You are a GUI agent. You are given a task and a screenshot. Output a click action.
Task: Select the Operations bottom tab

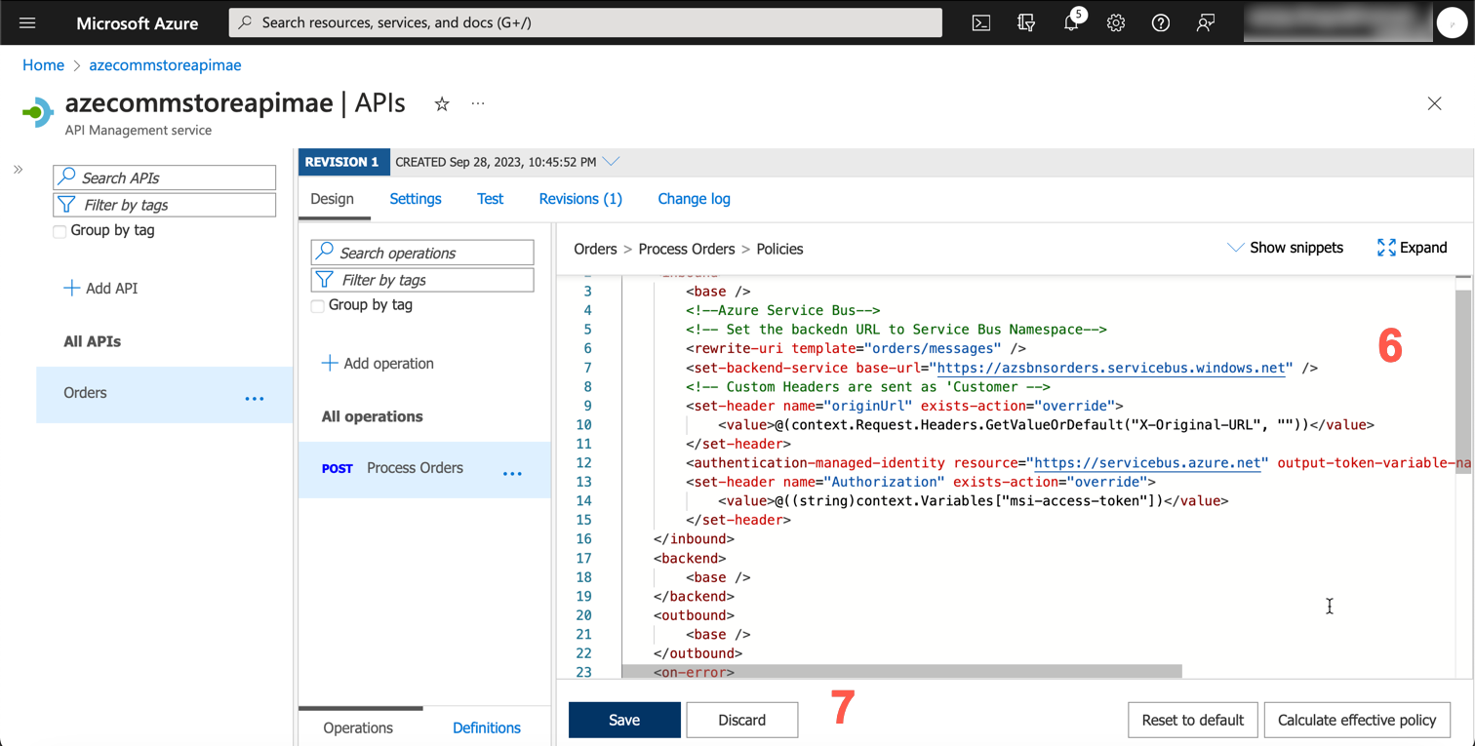click(358, 727)
